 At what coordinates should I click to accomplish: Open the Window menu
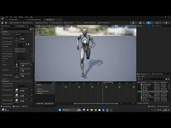(21, 17)
